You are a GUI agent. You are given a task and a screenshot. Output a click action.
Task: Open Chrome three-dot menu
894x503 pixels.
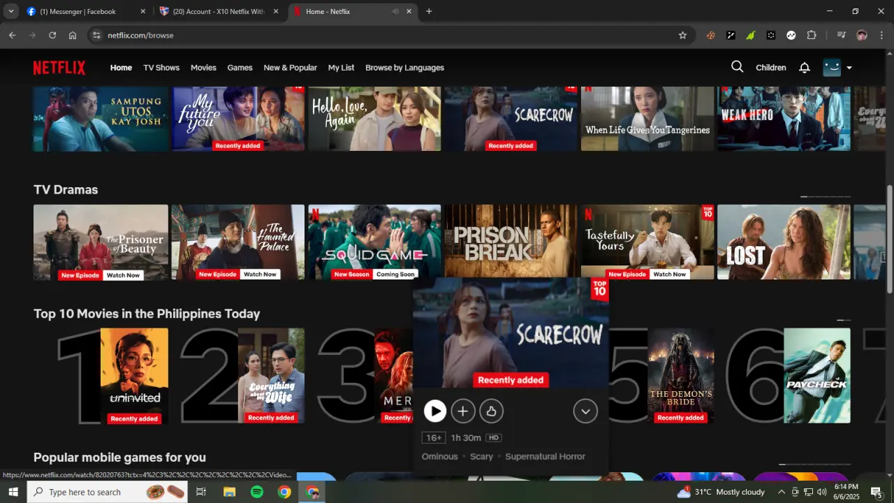882,35
